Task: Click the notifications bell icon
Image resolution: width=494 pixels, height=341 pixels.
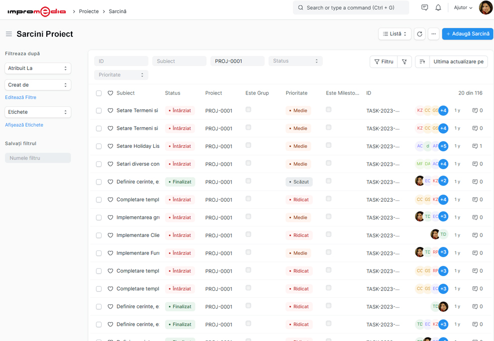Action: coord(438,8)
